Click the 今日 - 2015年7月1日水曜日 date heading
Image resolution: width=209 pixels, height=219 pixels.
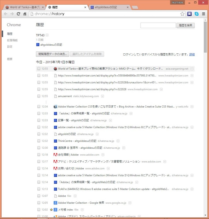pyautogui.click(x=55, y=62)
